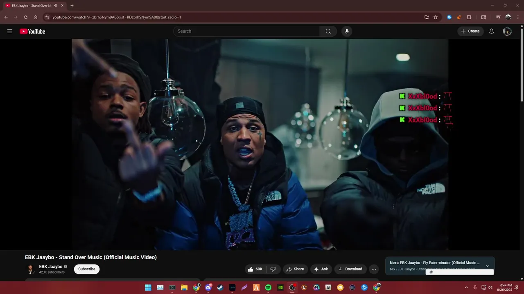The image size is (524, 294).
Task: Expand the Next up mix panel chevron
Action: click(x=488, y=266)
